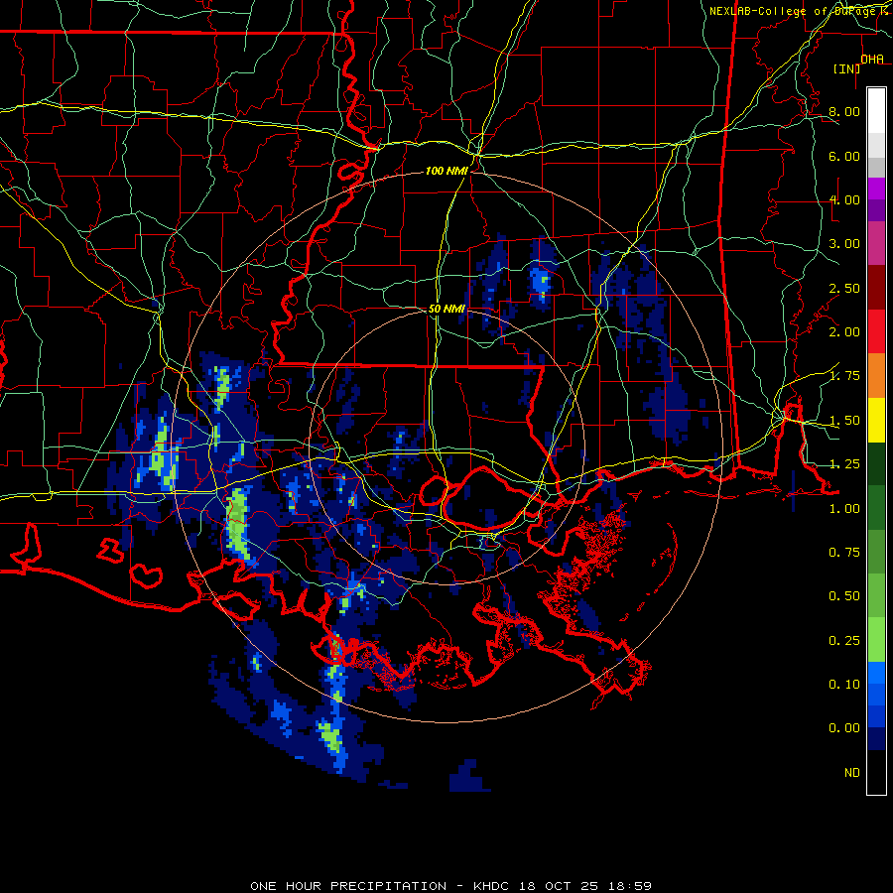Click the 3.00 legend value
Viewport: 893px width, 893px height.
(x=844, y=244)
